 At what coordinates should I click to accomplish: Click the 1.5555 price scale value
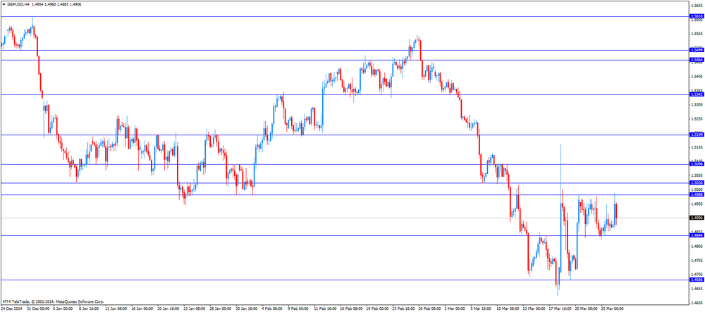click(x=696, y=34)
